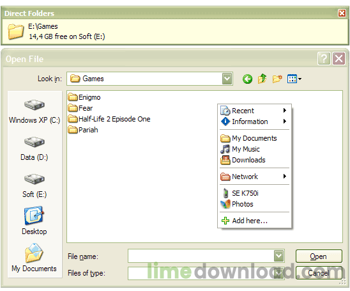
Task: Go up one folder level
Action: click(262, 79)
